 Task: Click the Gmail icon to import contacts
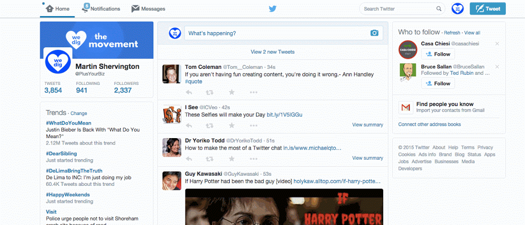[x=406, y=107]
